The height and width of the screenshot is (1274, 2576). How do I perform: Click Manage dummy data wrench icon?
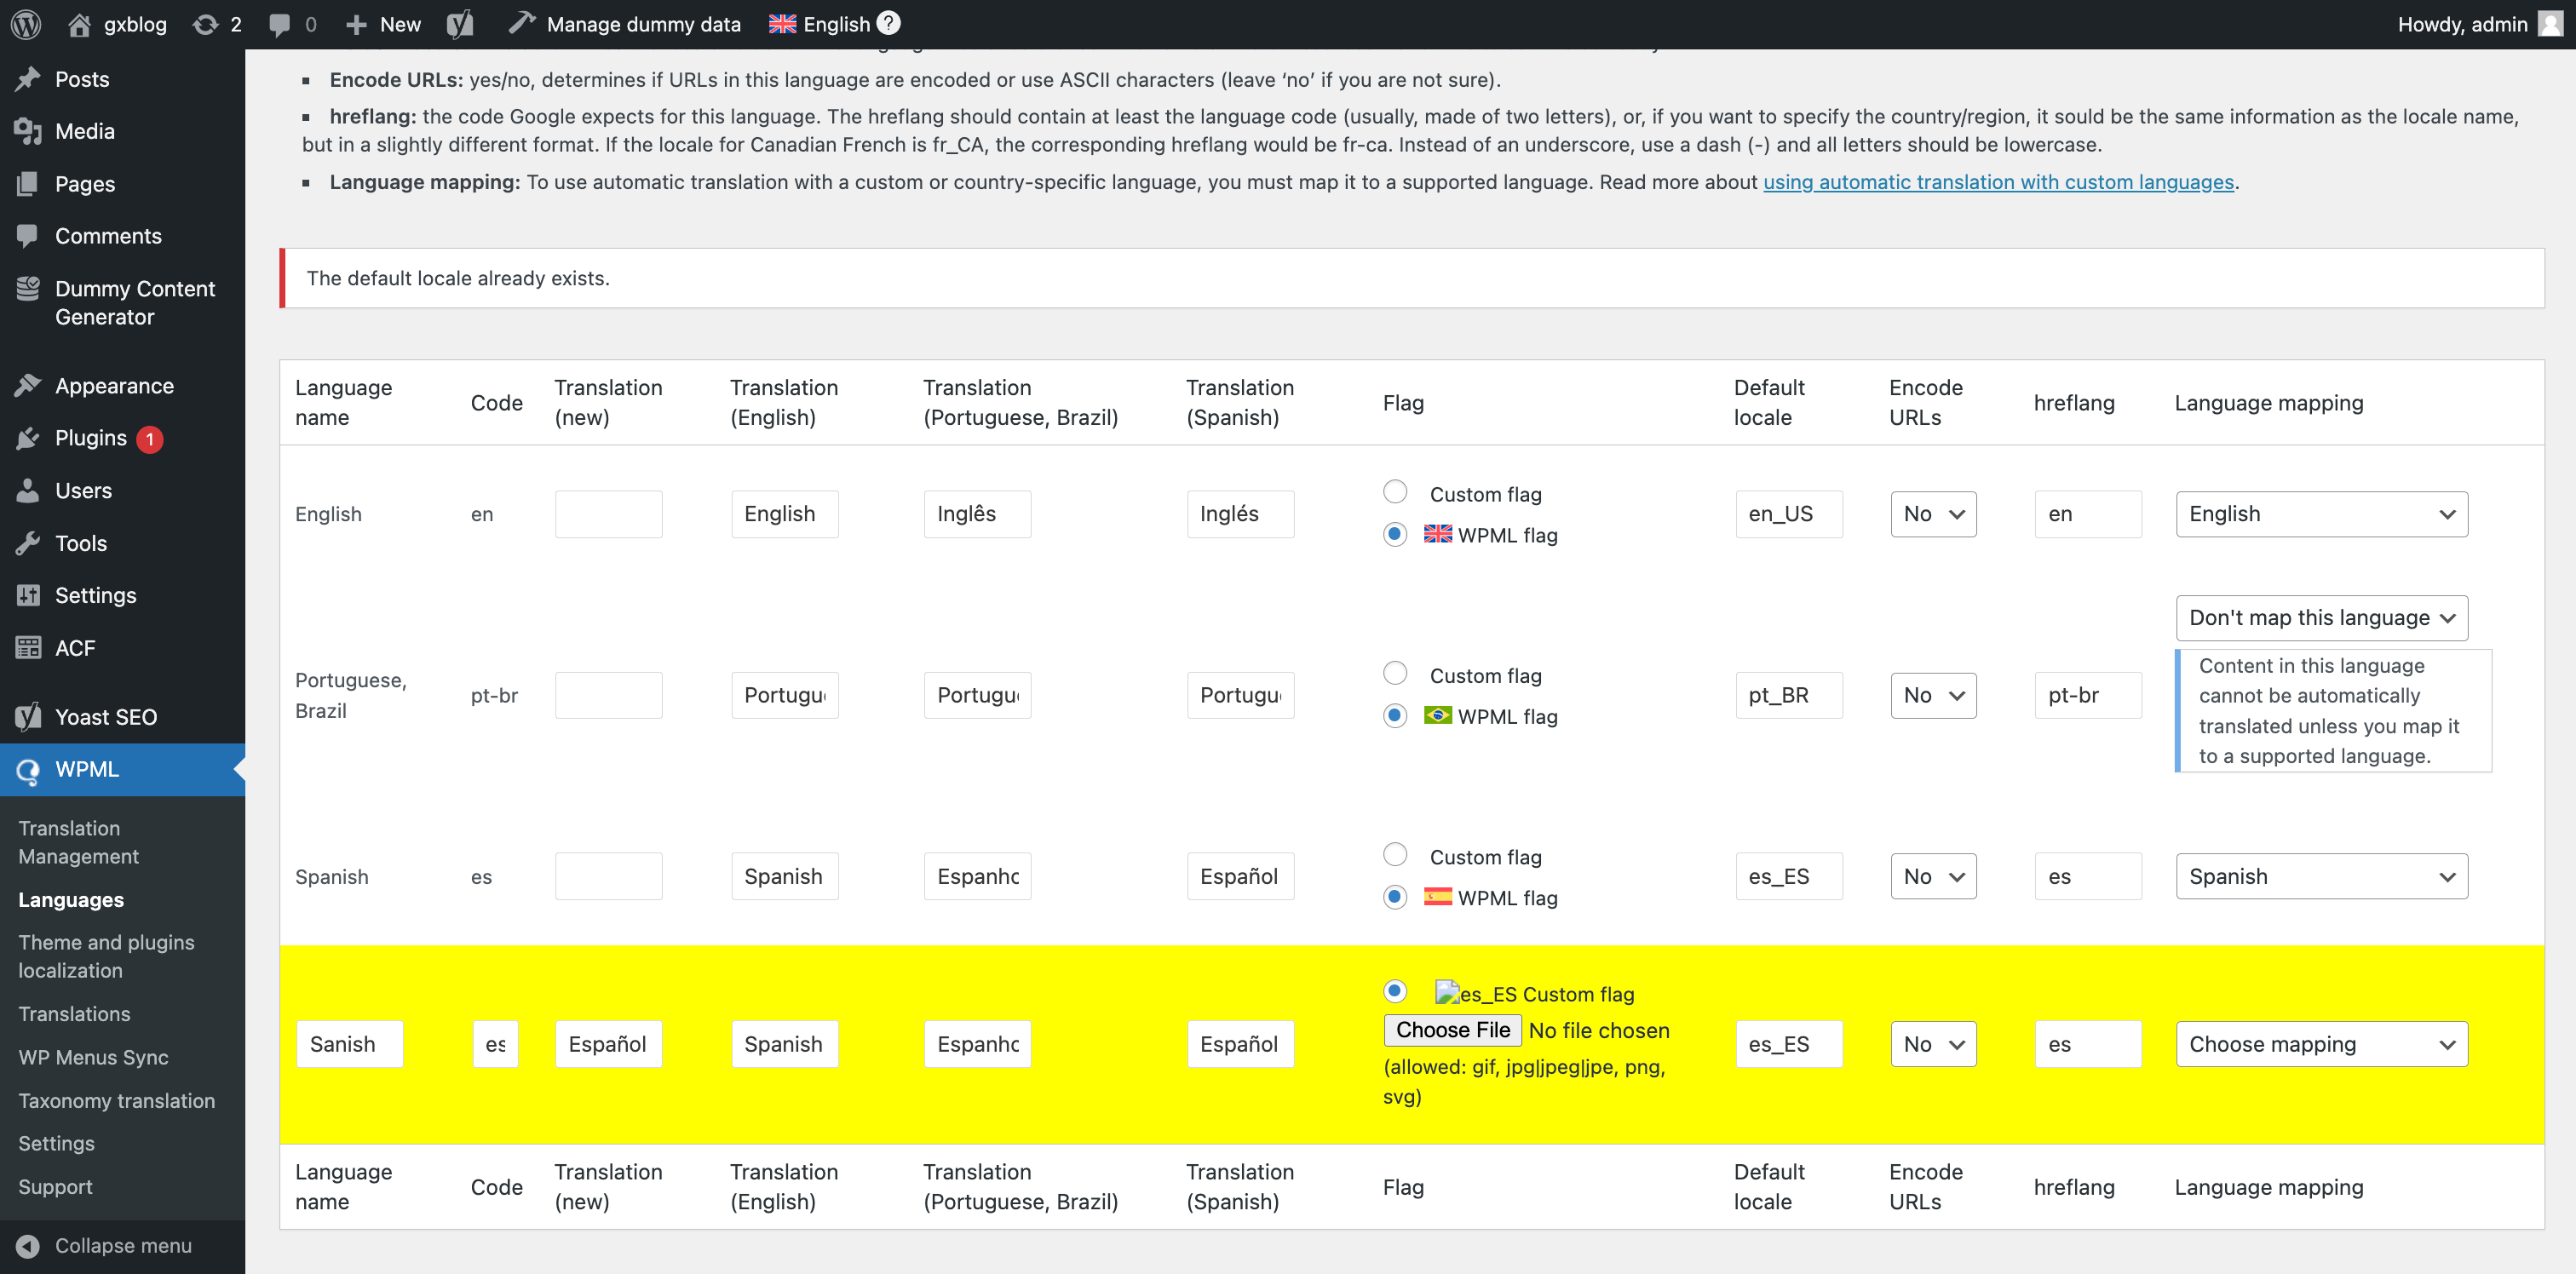coord(521,22)
